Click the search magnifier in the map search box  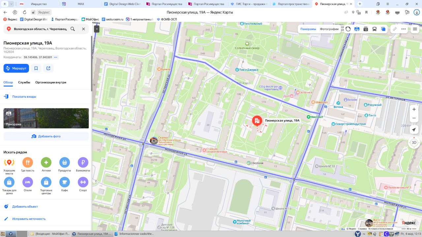(x=73, y=29)
